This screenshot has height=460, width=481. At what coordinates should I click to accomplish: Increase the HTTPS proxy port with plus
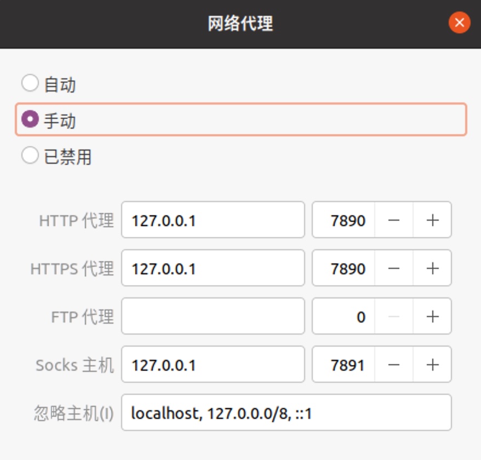(x=432, y=268)
